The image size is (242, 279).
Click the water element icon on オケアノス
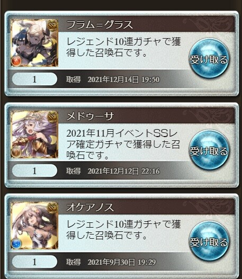pos(16,244)
